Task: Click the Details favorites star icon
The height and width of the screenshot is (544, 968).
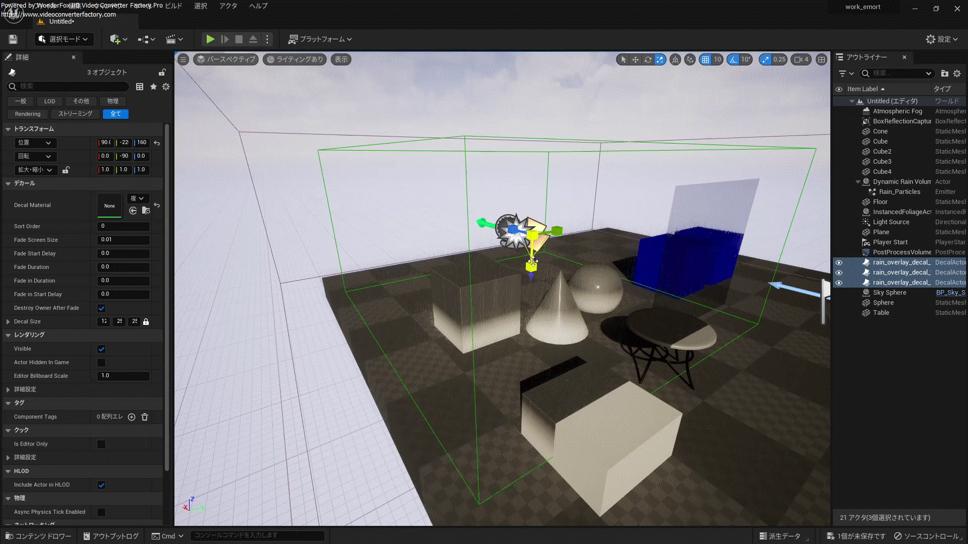Action: (153, 87)
